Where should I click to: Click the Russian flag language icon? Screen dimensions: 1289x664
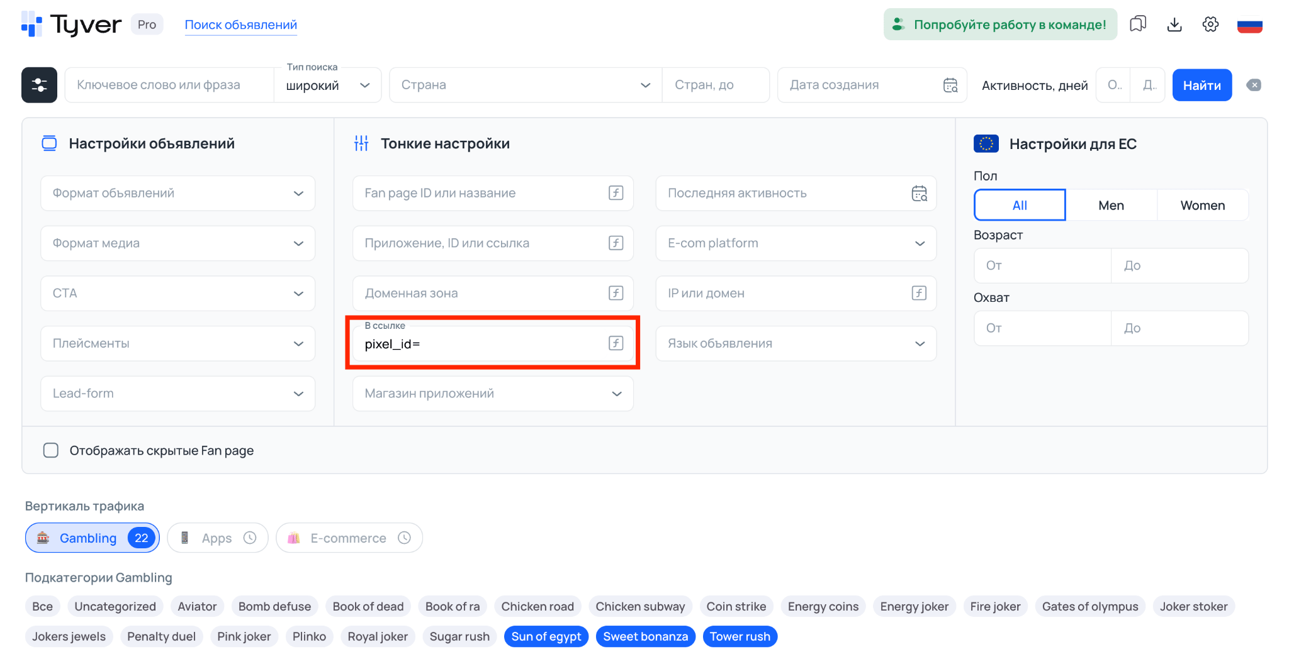pyautogui.click(x=1249, y=25)
